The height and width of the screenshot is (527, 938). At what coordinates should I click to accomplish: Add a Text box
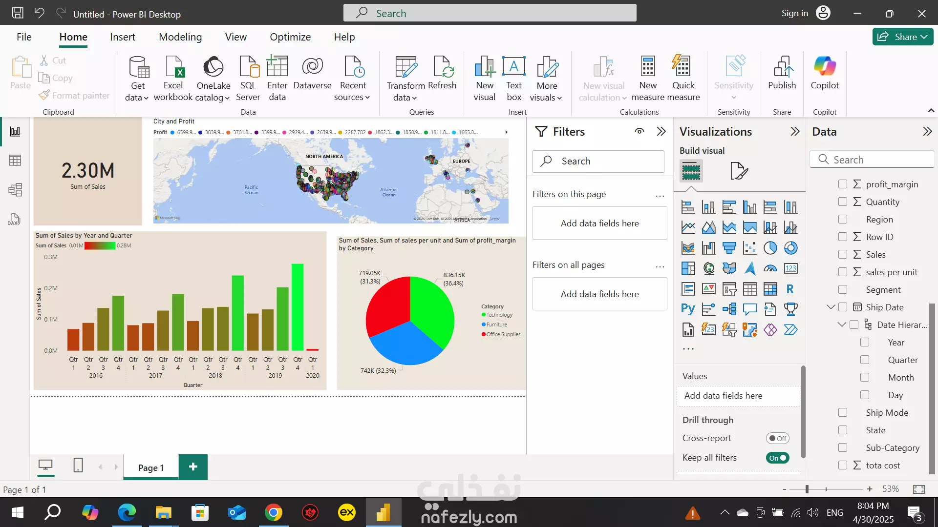pyautogui.click(x=514, y=78)
